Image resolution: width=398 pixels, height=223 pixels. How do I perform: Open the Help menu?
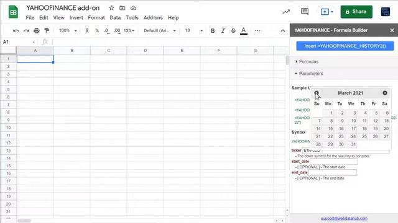(x=173, y=18)
